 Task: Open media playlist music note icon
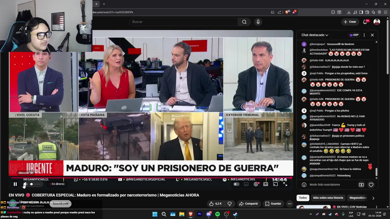point(355,12)
